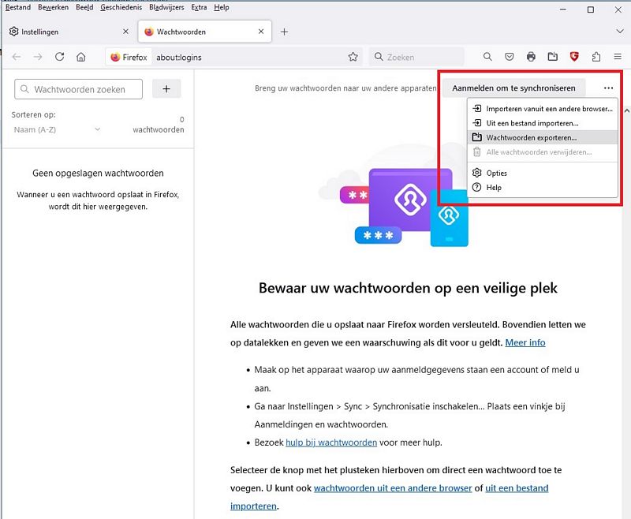
Task: Switch to the Instellingen tab
Action: point(69,32)
